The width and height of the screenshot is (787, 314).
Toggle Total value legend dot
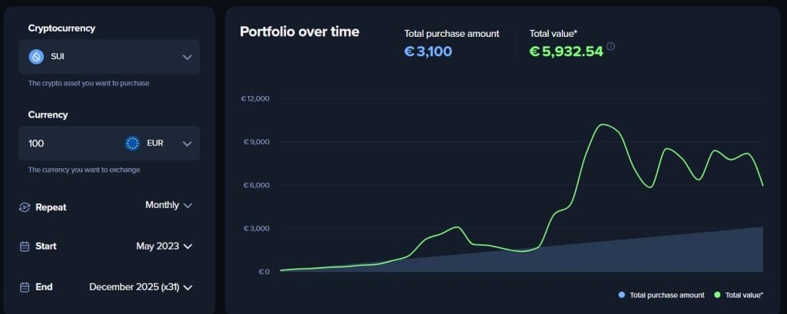718,295
